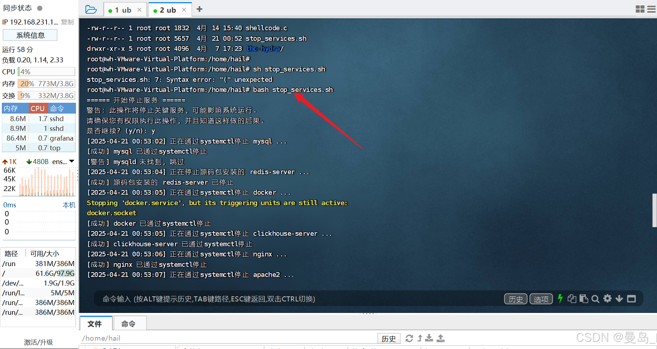
Task: Add a new session tab with plus
Action: click(200, 9)
